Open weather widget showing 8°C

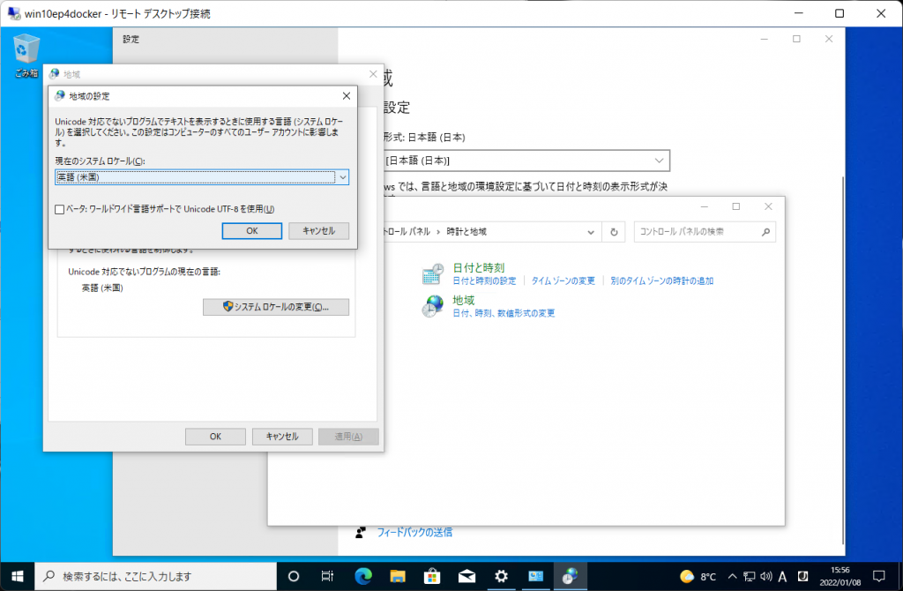[698, 576]
